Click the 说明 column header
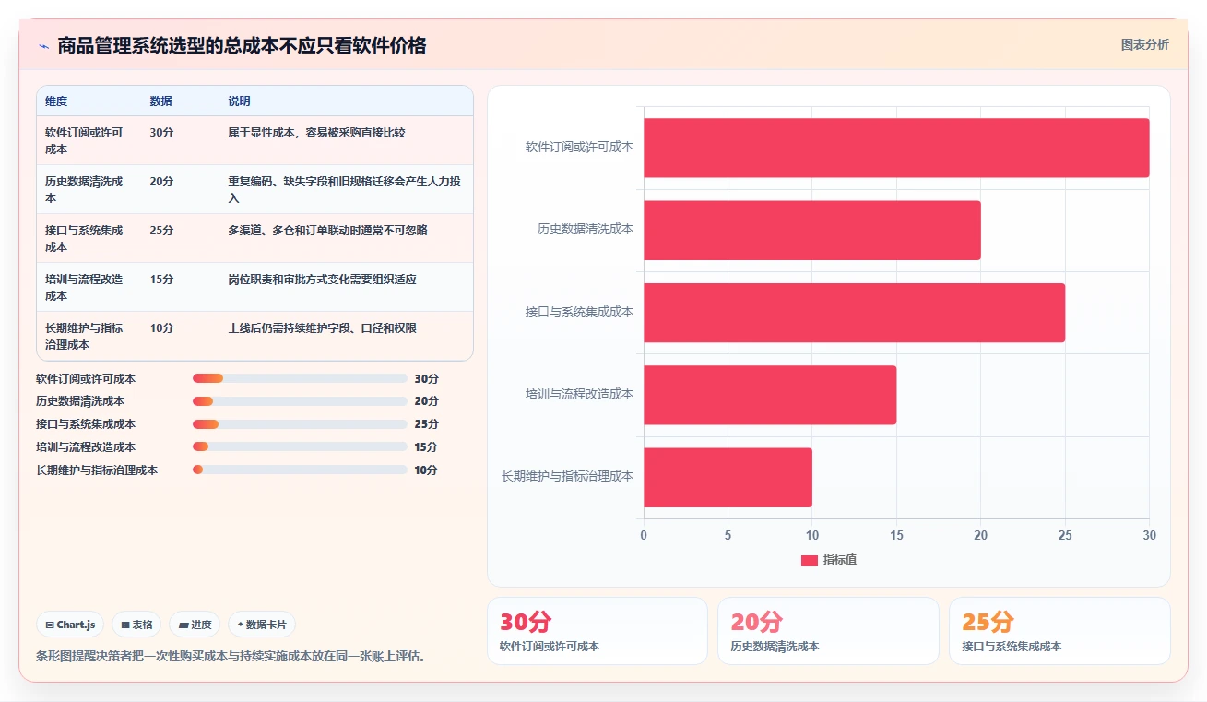Image resolution: width=1207 pixels, height=702 pixels. click(239, 101)
